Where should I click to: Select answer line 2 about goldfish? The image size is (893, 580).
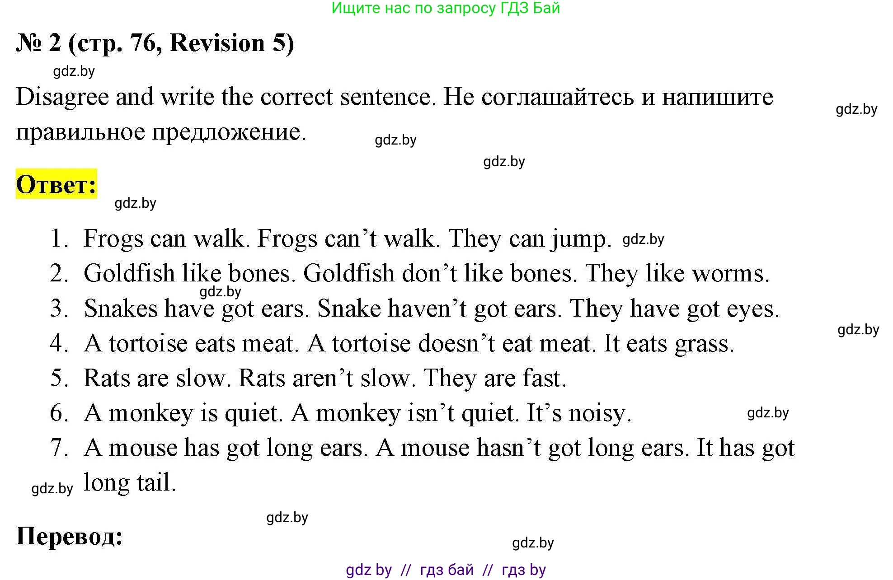[x=426, y=274]
